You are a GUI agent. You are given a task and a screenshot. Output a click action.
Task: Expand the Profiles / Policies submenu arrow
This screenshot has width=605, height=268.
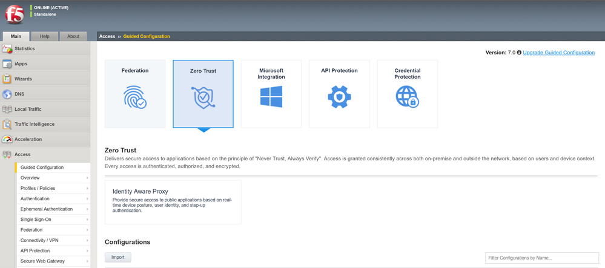pyautogui.click(x=87, y=188)
